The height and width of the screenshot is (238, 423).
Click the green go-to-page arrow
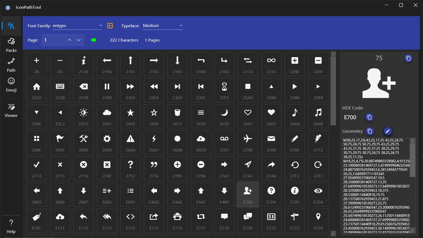pyautogui.click(x=94, y=40)
